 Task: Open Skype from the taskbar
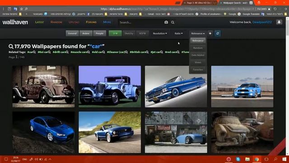(238, 159)
